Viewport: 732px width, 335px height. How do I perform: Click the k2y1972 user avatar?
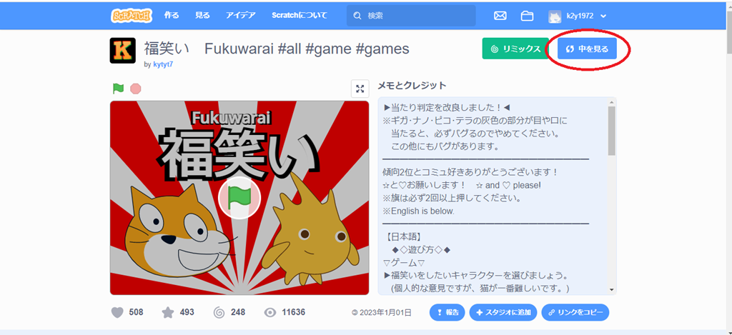coord(555,16)
